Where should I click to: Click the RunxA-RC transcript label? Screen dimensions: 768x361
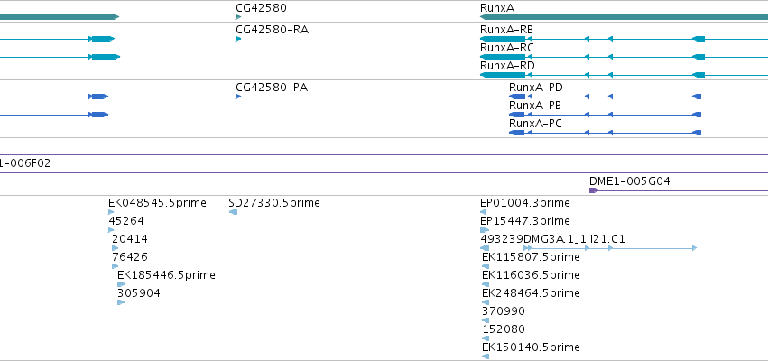click(x=507, y=48)
